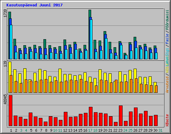Select day label 29 on the x-axis
171x134 pixels.
click(150, 130)
